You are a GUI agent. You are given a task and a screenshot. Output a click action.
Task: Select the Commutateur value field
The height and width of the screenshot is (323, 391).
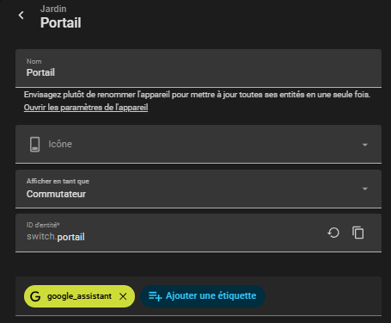[x=199, y=189]
